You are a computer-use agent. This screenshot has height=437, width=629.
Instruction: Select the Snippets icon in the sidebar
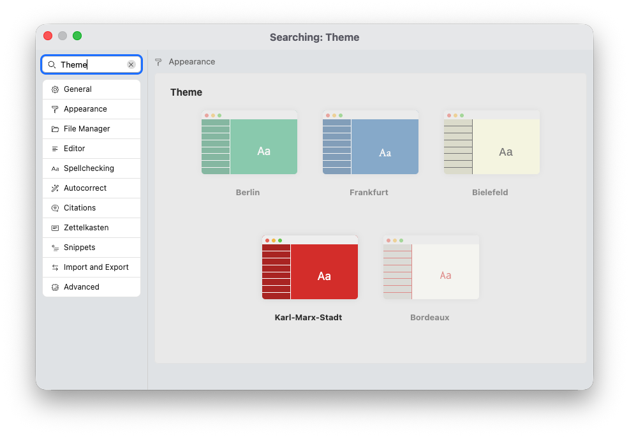point(55,248)
